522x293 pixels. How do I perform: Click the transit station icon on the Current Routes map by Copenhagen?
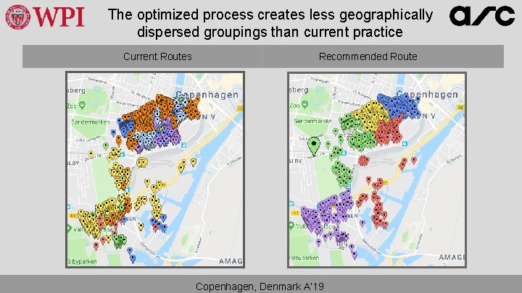(x=183, y=145)
